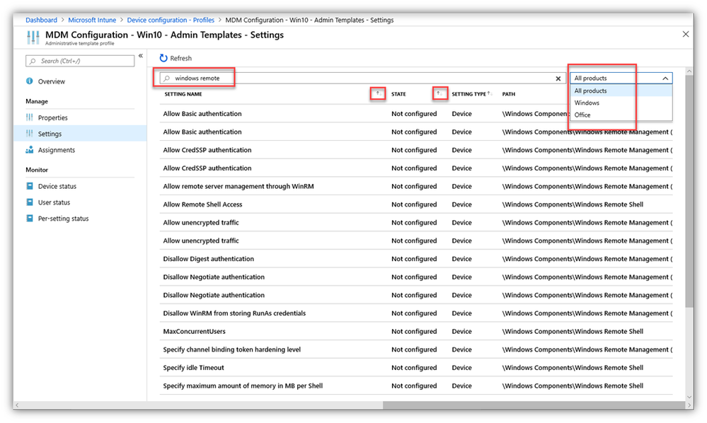Viewport: 707px width, 423px height.
Task: Click 'Device' in Specify idle Timeout row
Action: pyautogui.click(x=461, y=368)
